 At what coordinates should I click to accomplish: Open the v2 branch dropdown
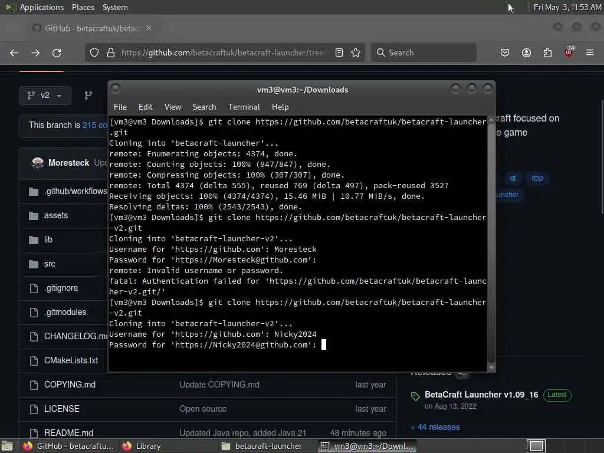pos(45,96)
